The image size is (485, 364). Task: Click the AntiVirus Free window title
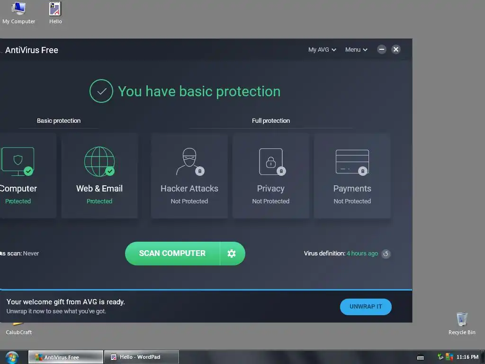pos(32,50)
